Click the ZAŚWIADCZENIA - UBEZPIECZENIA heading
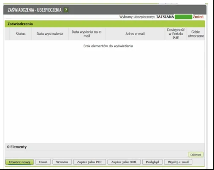This screenshot has width=214, height=170. (x=35, y=10)
